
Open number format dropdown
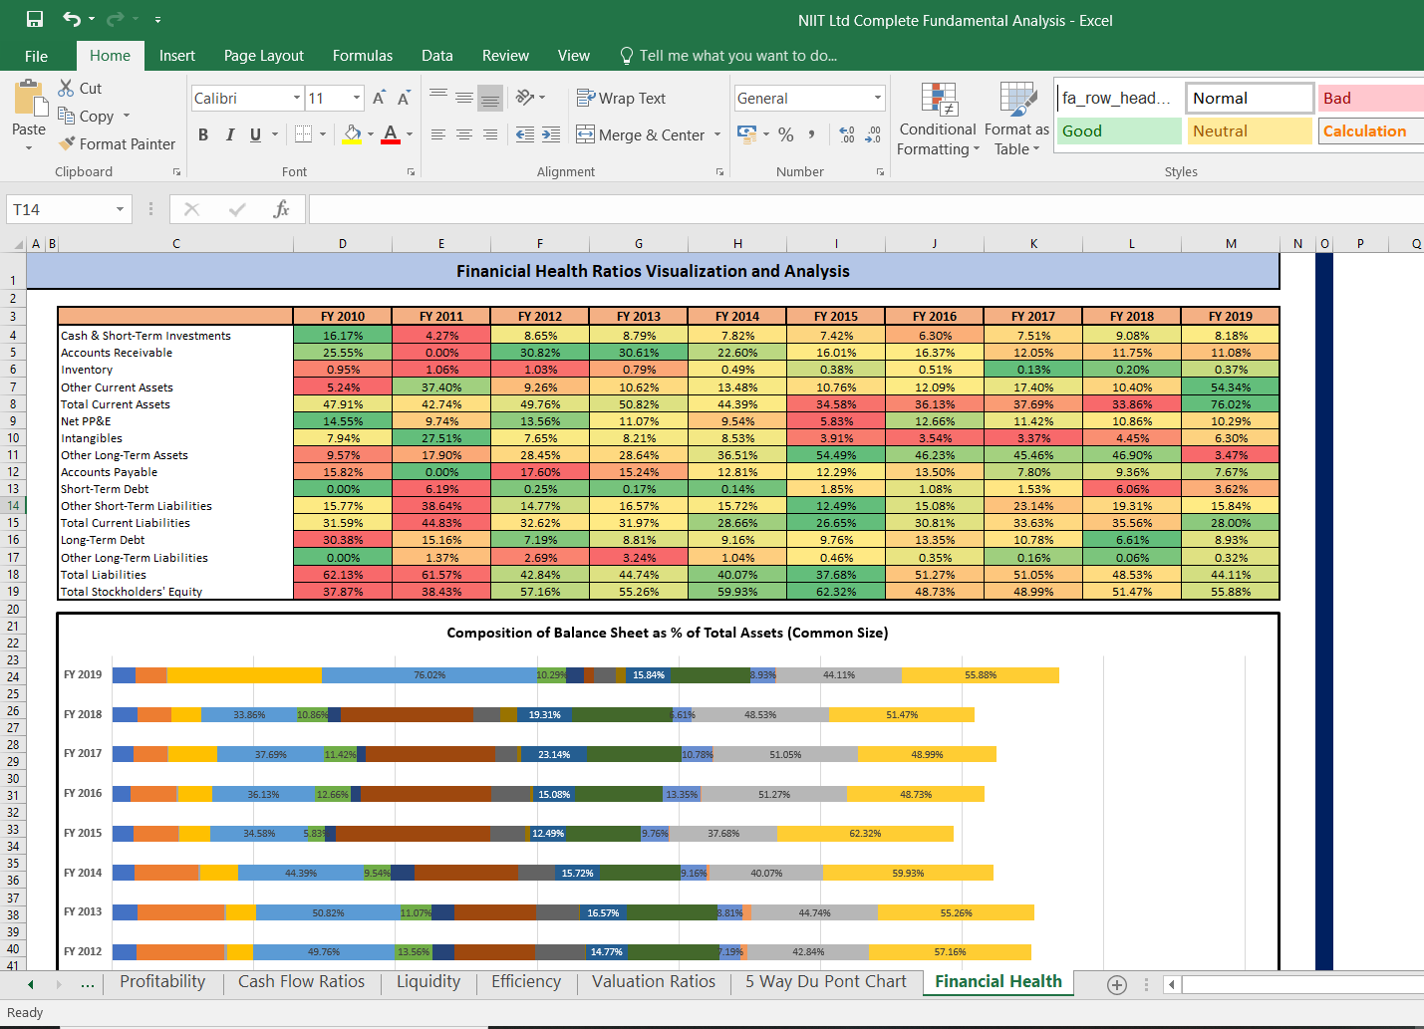(878, 98)
